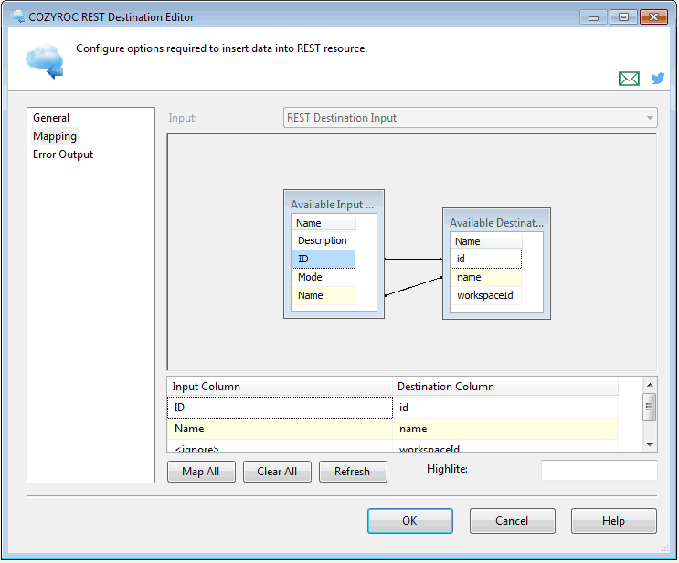Image resolution: width=679 pixels, height=563 pixels.
Task: Click the Cancel button
Action: pyautogui.click(x=512, y=521)
